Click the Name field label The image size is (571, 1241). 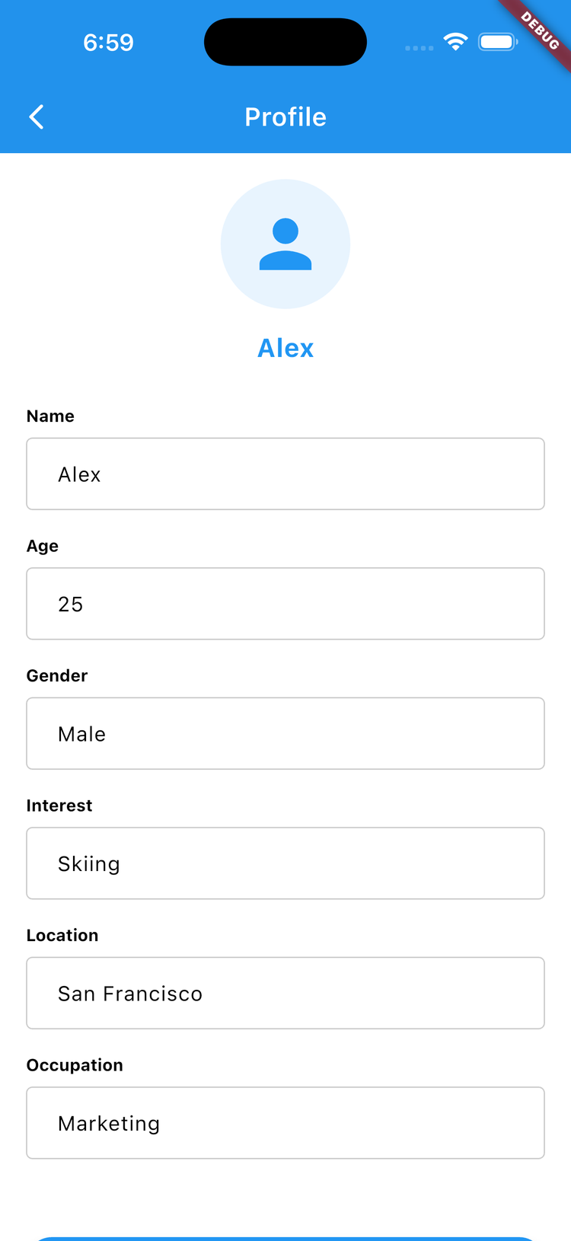(x=50, y=416)
